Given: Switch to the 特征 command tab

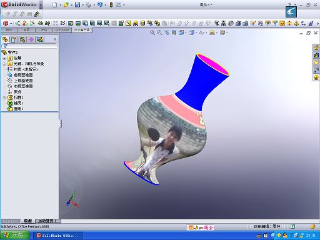Looking at the screenshot, I should pyautogui.click(x=9, y=30).
